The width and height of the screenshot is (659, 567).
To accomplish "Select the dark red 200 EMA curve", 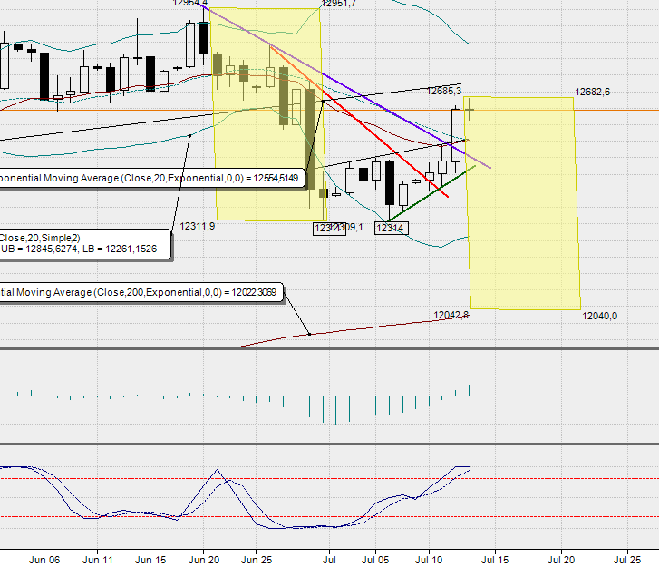I will tap(353, 328).
